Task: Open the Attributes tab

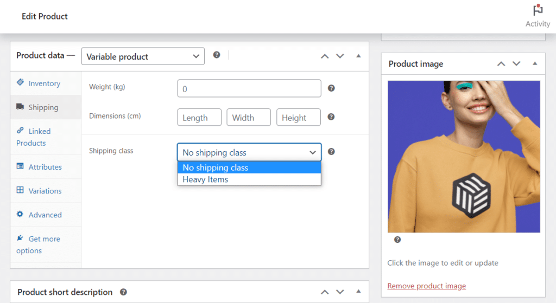Action: point(46,167)
